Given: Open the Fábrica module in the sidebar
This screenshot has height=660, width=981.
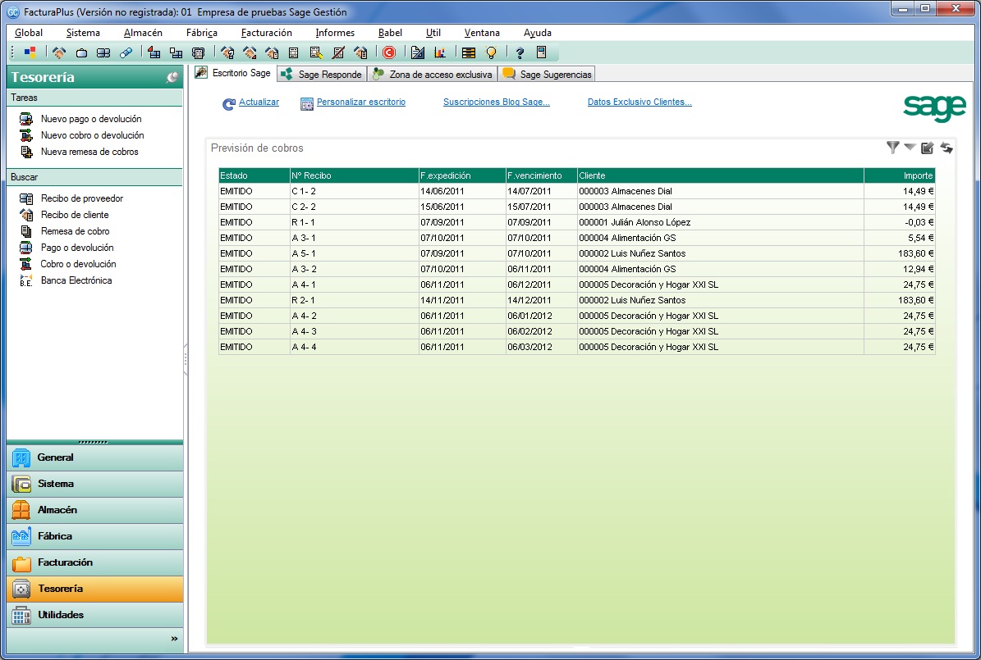Looking at the screenshot, I should tap(95, 536).
